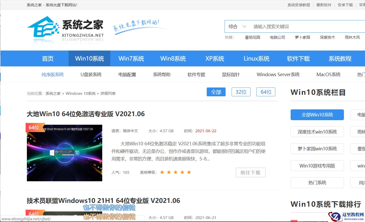Click the 番茄花园 hot search tag
The height and width of the screenshot is (222, 365).
[252, 37]
